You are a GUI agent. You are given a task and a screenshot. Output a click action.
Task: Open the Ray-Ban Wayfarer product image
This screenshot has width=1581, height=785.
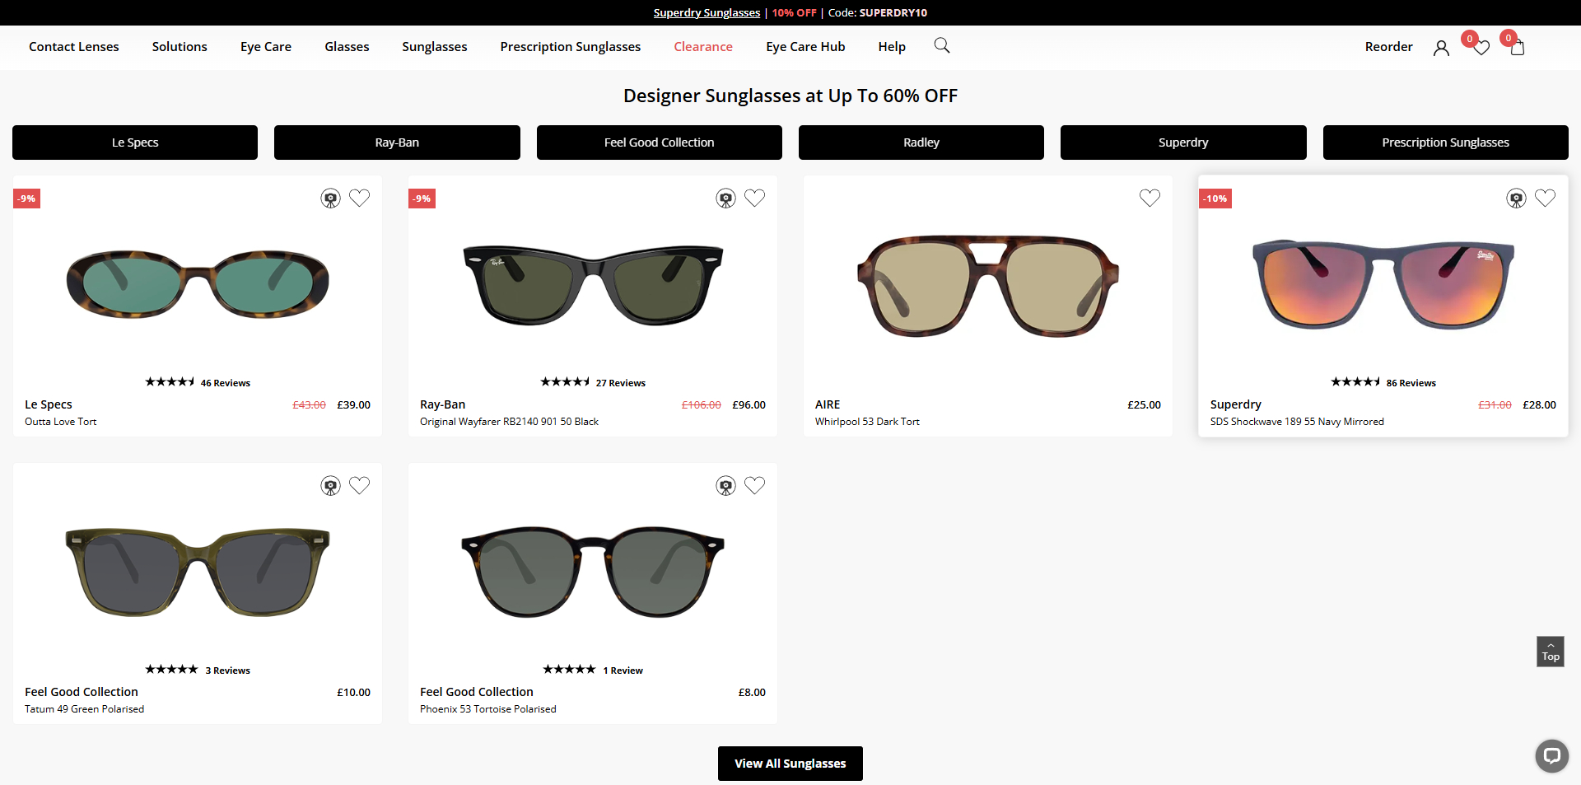pyautogui.click(x=593, y=284)
